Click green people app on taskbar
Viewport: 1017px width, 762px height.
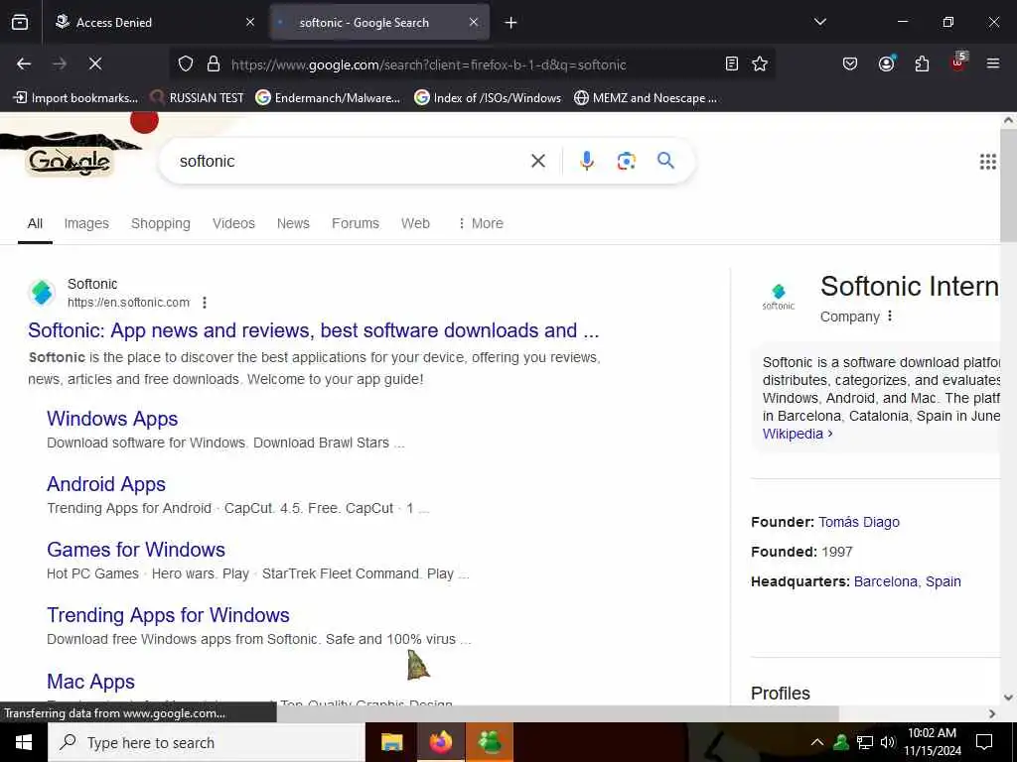click(490, 742)
